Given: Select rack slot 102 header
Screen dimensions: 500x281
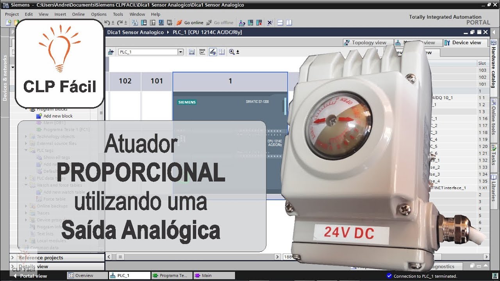Looking at the screenshot, I should 125,81.
